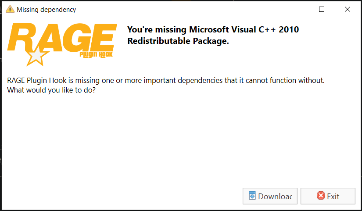Click the letter "R" in the RAGE logo

pos(22,39)
